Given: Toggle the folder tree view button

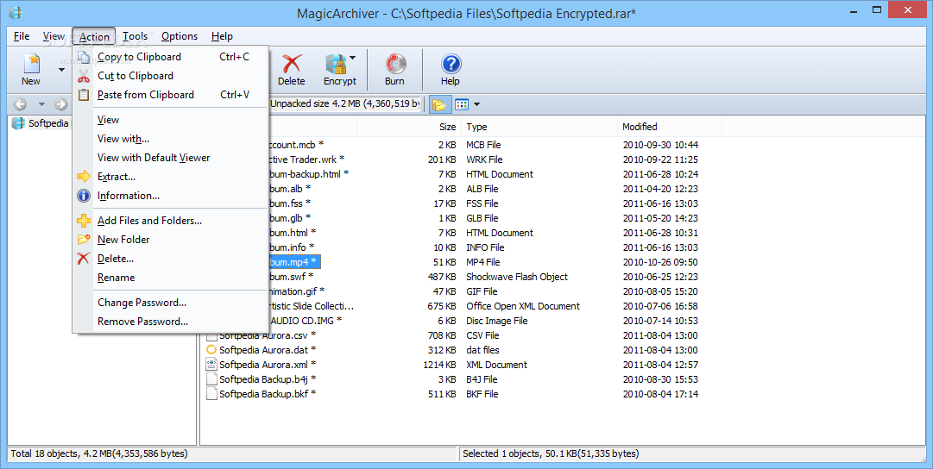Looking at the screenshot, I should [x=439, y=104].
